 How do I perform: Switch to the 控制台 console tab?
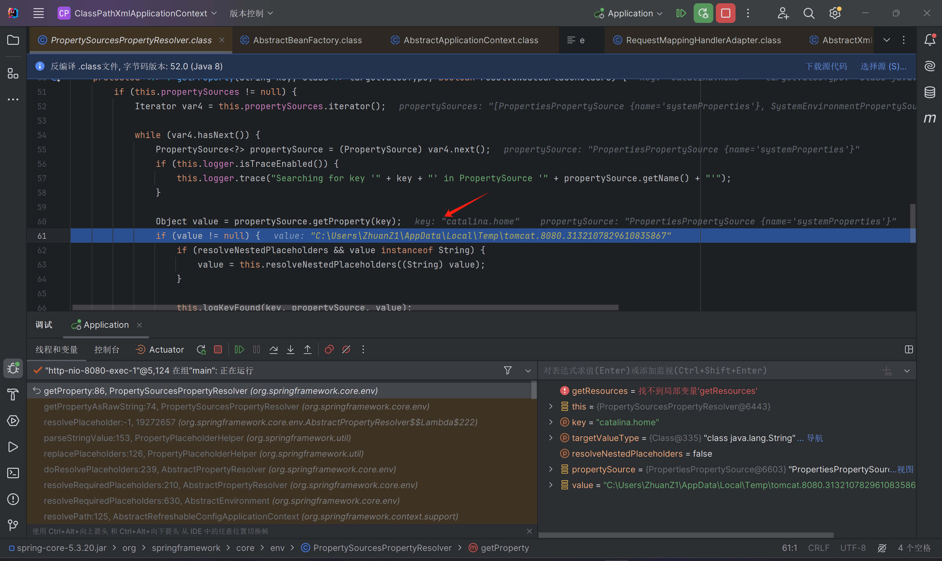(107, 350)
